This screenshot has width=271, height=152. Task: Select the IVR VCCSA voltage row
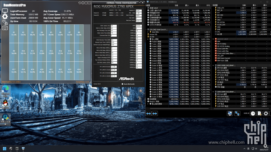click(241, 22)
